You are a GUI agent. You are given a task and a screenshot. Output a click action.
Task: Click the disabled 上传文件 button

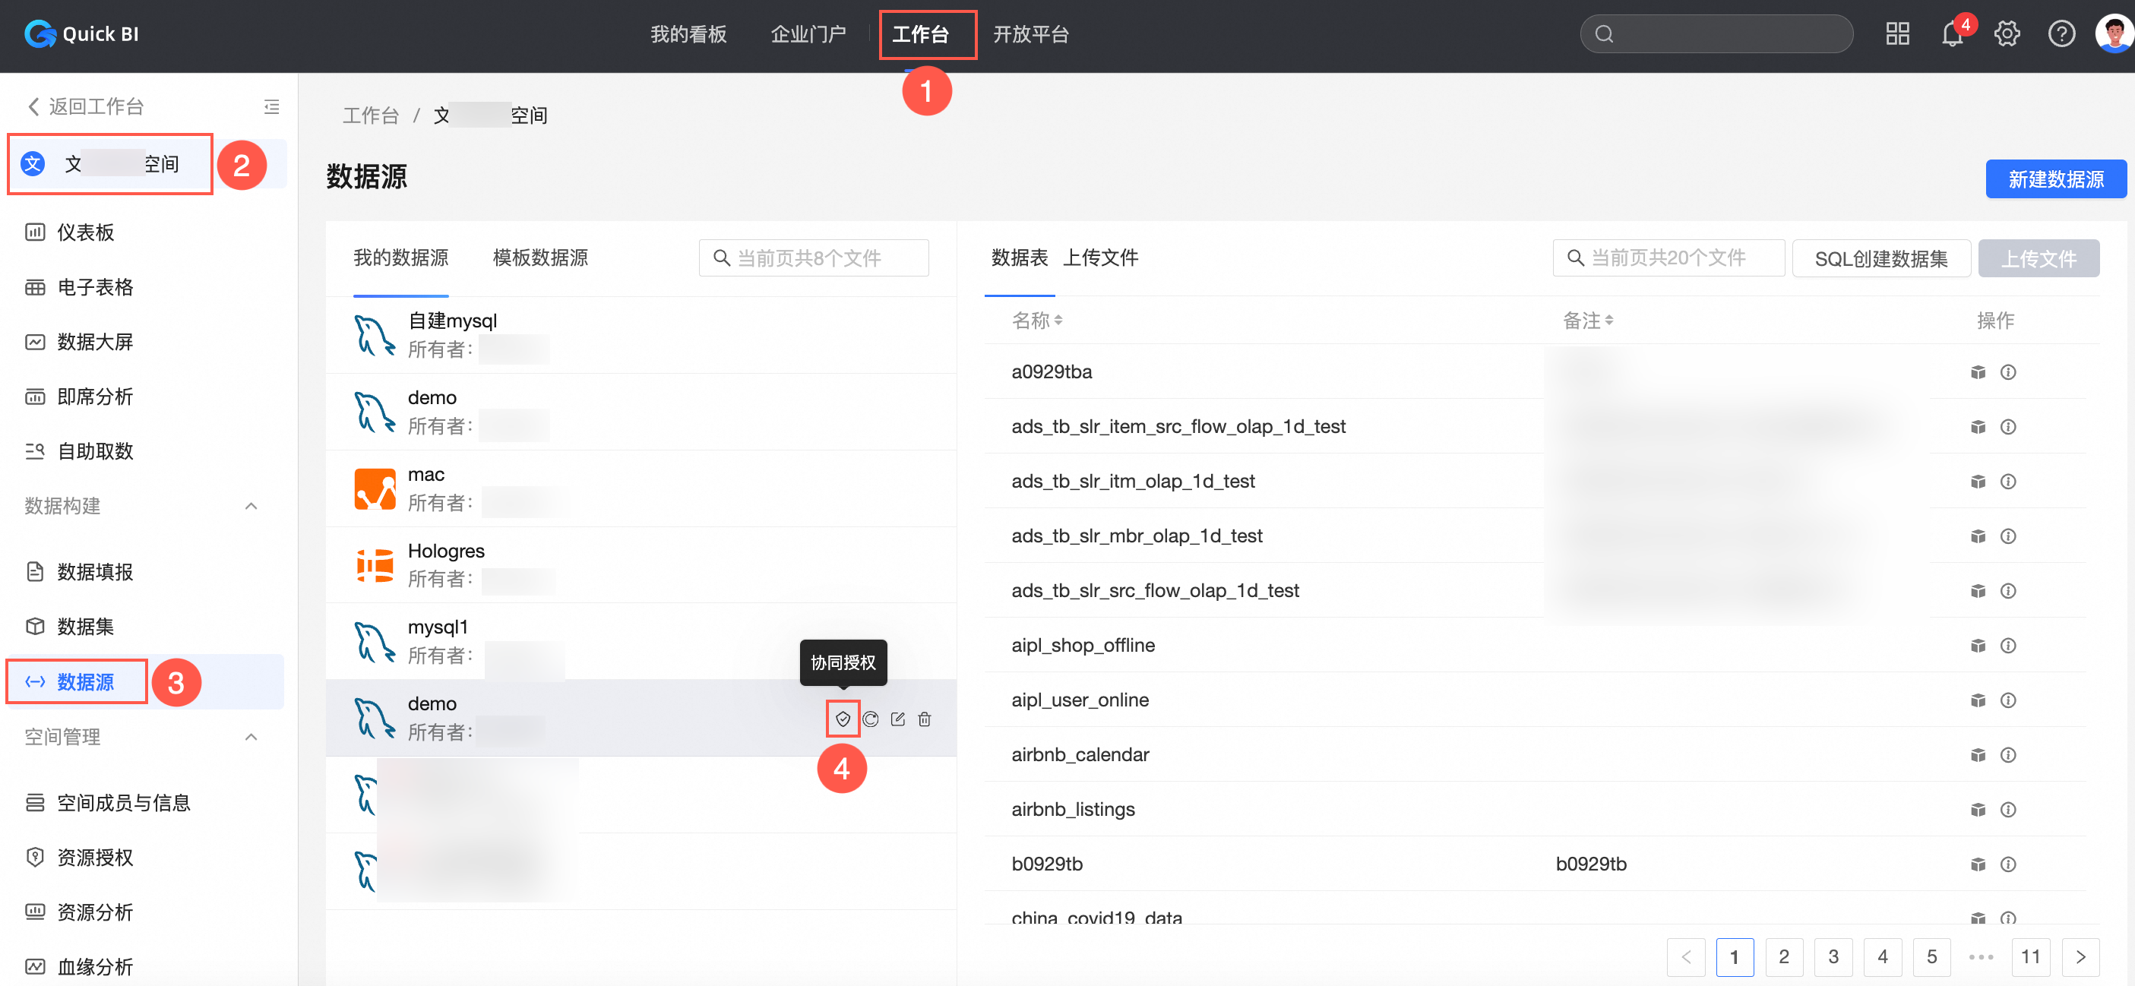pyautogui.click(x=2038, y=258)
